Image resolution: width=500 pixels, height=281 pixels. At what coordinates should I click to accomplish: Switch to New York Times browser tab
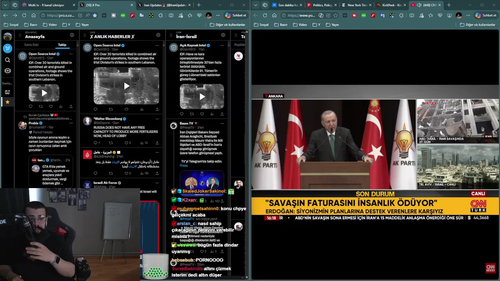[356, 5]
